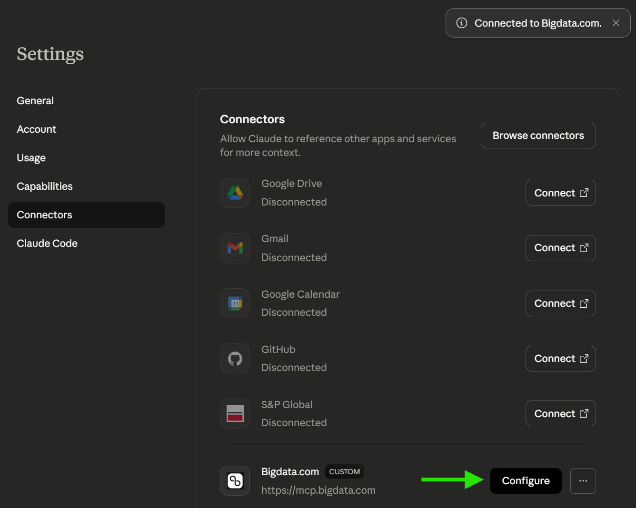This screenshot has width=636, height=508.
Task: Click Disconnected status under Google Calendar
Action: (x=294, y=312)
